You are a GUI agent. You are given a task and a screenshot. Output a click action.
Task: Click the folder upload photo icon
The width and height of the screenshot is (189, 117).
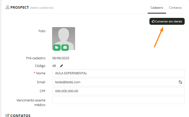click(x=57, y=48)
